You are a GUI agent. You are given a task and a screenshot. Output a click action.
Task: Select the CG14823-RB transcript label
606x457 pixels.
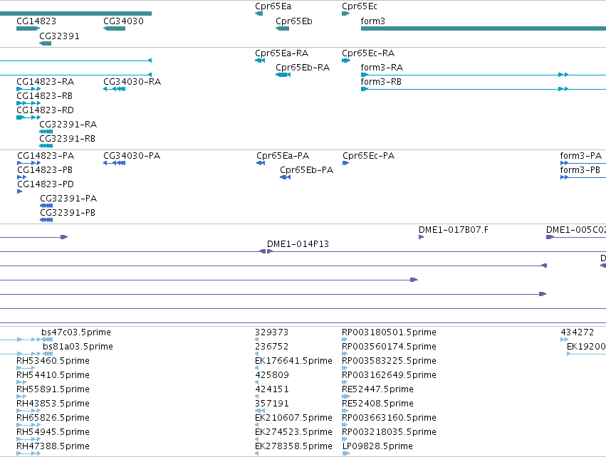44,96
